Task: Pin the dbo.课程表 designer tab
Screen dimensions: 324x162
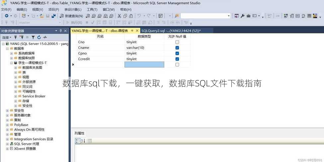Action: point(132,31)
